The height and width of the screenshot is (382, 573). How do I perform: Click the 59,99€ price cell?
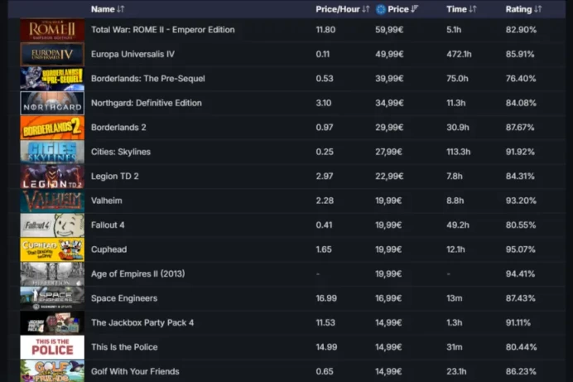pyautogui.click(x=389, y=30)
